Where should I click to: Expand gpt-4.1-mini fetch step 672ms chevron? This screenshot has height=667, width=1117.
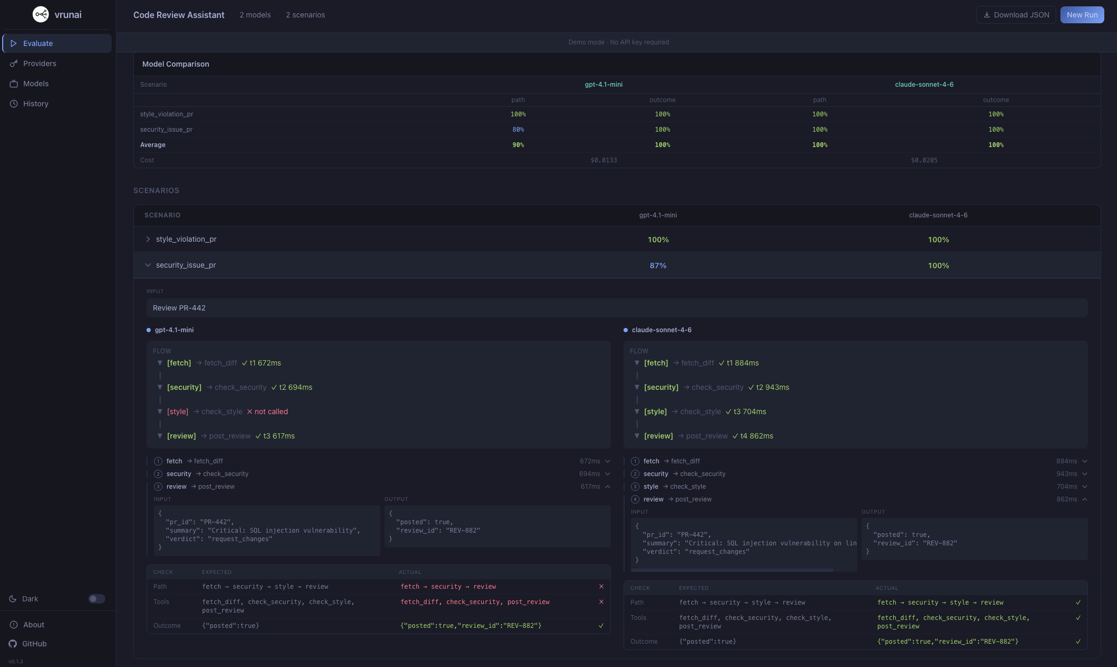[x=608, y=461]
